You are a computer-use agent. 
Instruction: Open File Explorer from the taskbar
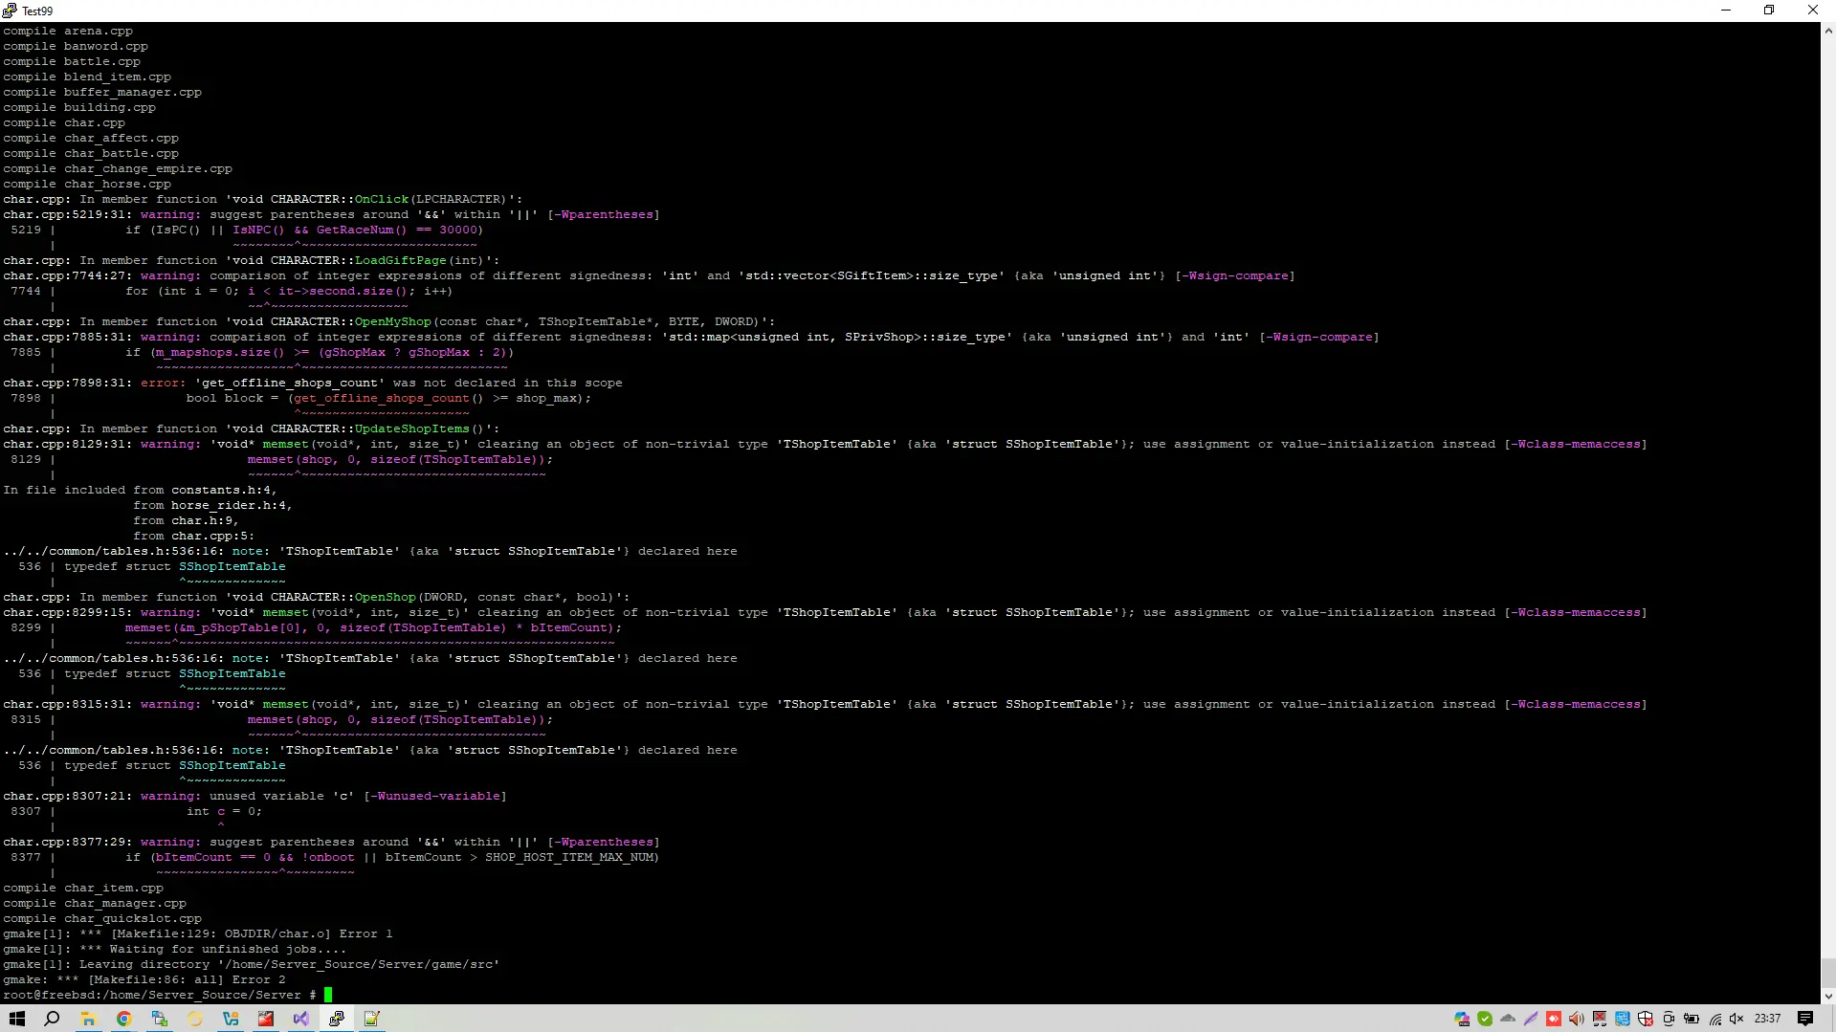point(88,1019)
